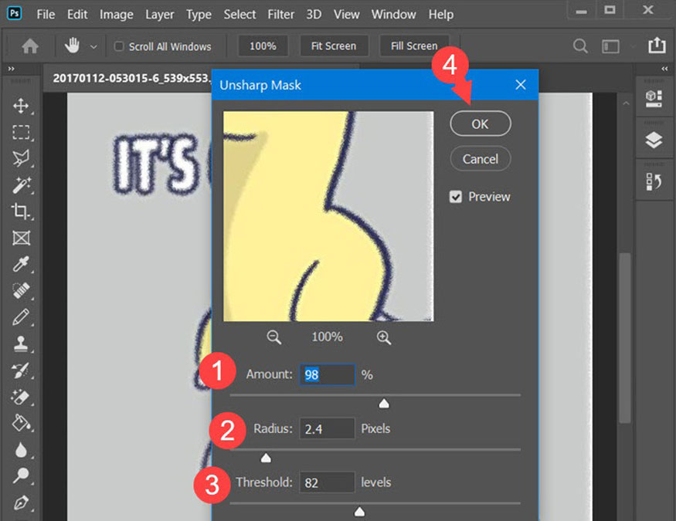Open the View menu
Image resolution: width=676 pixels, height=521 pixels.
tap(347, 14)
